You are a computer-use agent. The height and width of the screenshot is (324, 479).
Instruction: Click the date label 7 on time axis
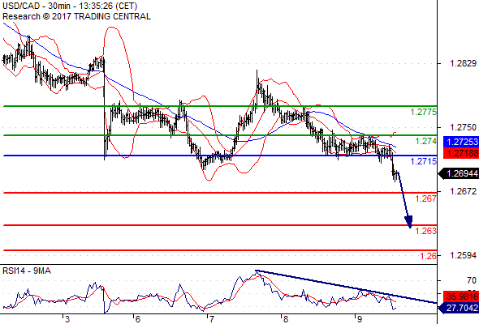pos(211,319)
